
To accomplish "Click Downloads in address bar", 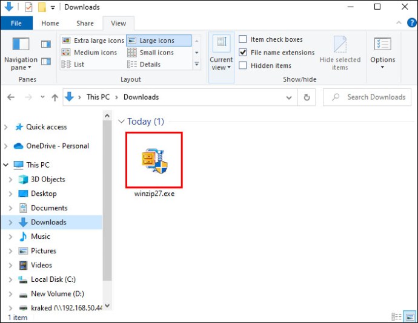I will 141,97.
